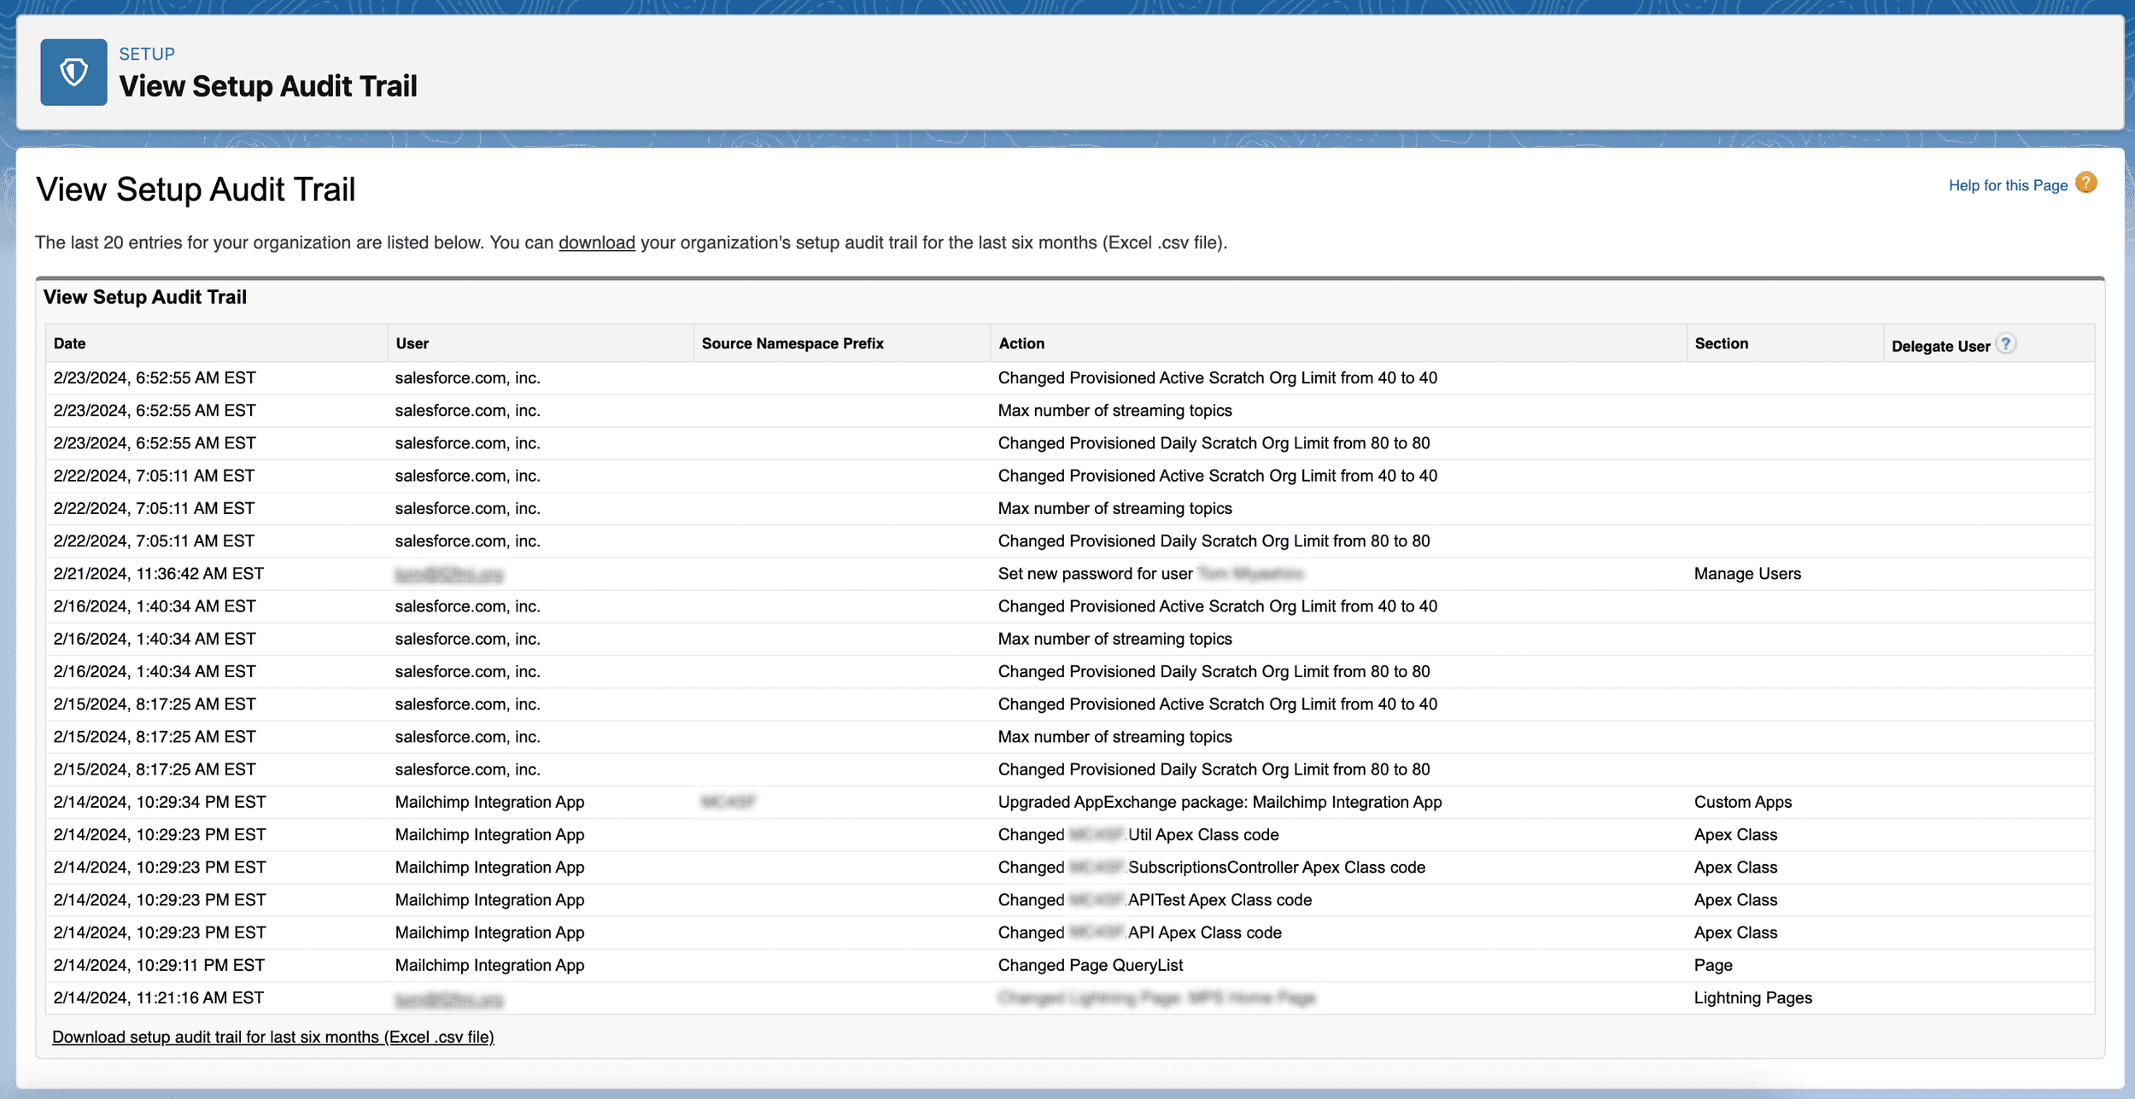2135x1099 pixels.
Task: Click the Delegate User column header
Action: coord(1944,344)
